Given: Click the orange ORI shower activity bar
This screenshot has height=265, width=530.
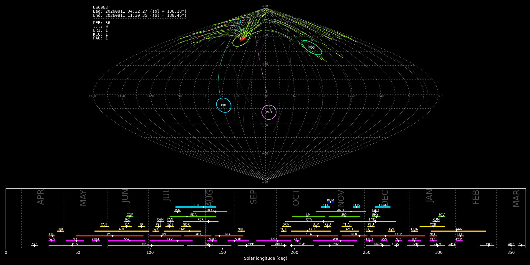Looking at the screenshot, I should coord(311,231).
